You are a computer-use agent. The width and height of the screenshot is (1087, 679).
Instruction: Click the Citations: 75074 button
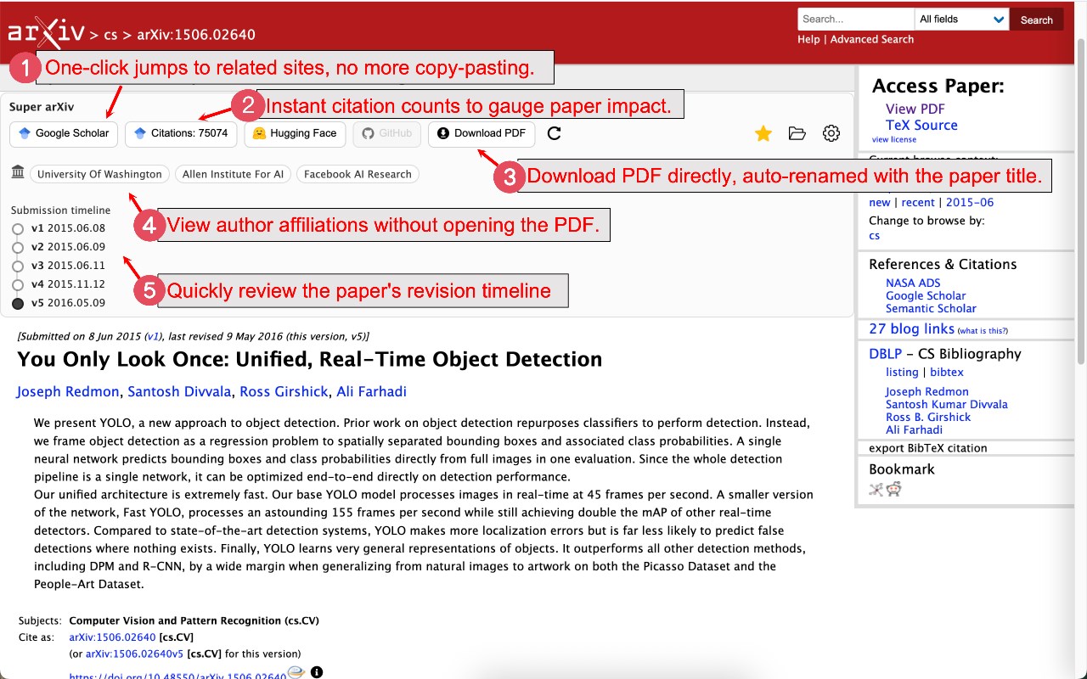pyautogui.click(x=182, y=133)
